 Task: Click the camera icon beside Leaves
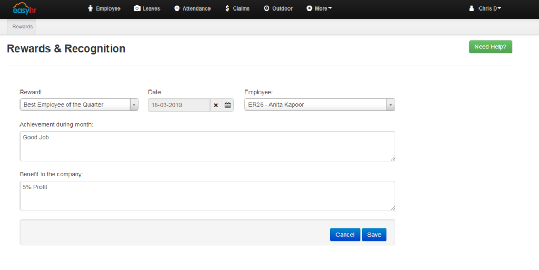click(137, 8)
